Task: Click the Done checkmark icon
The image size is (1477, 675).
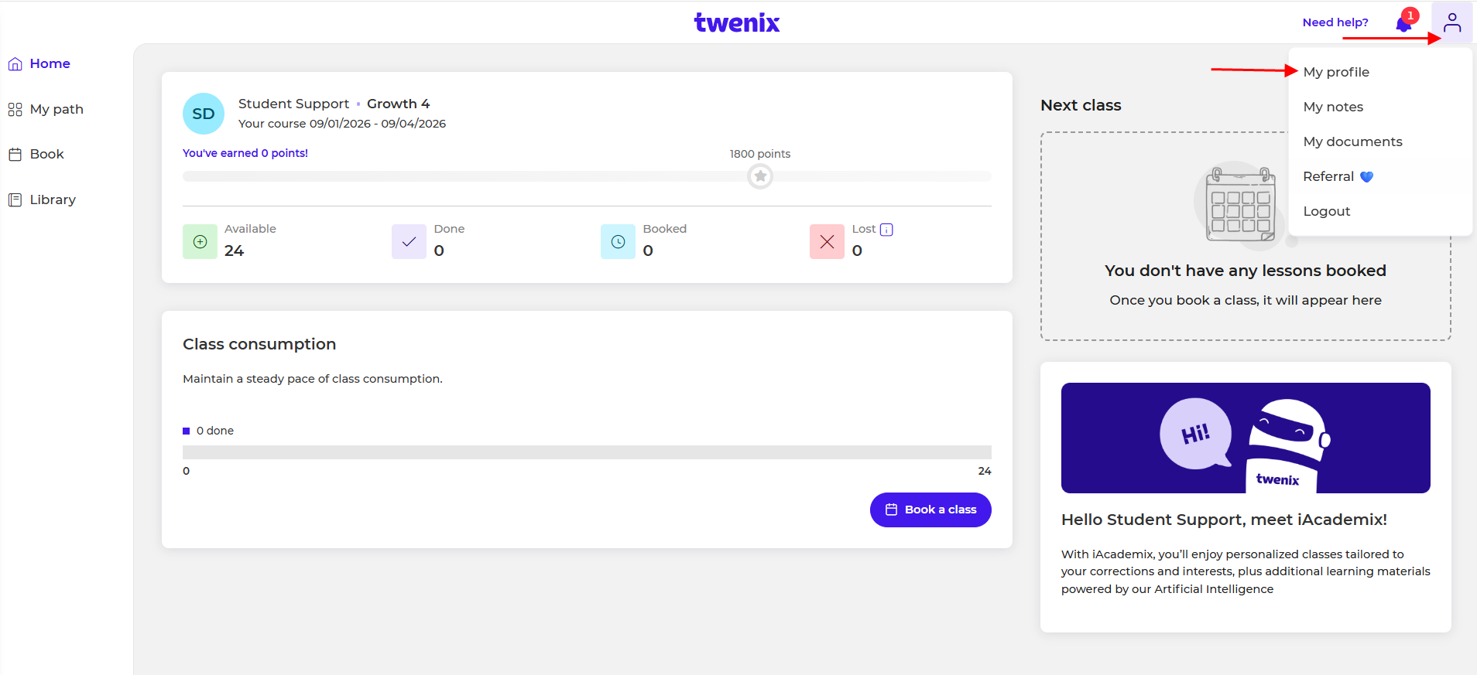Action: (x=409, y=242)
